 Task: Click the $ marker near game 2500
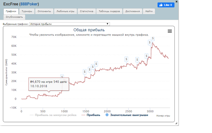[126, 59]
